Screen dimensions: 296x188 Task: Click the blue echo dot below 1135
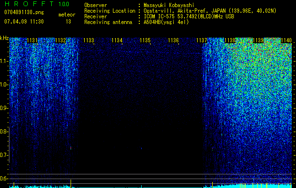click(141, 149)
